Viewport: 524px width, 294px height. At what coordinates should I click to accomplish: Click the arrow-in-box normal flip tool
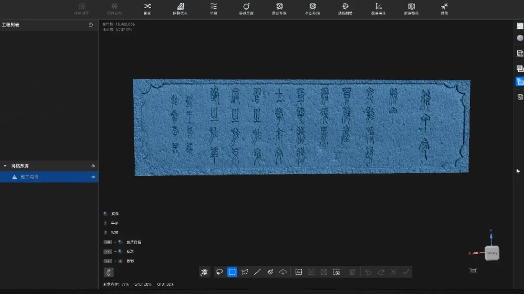coord(345,9)
